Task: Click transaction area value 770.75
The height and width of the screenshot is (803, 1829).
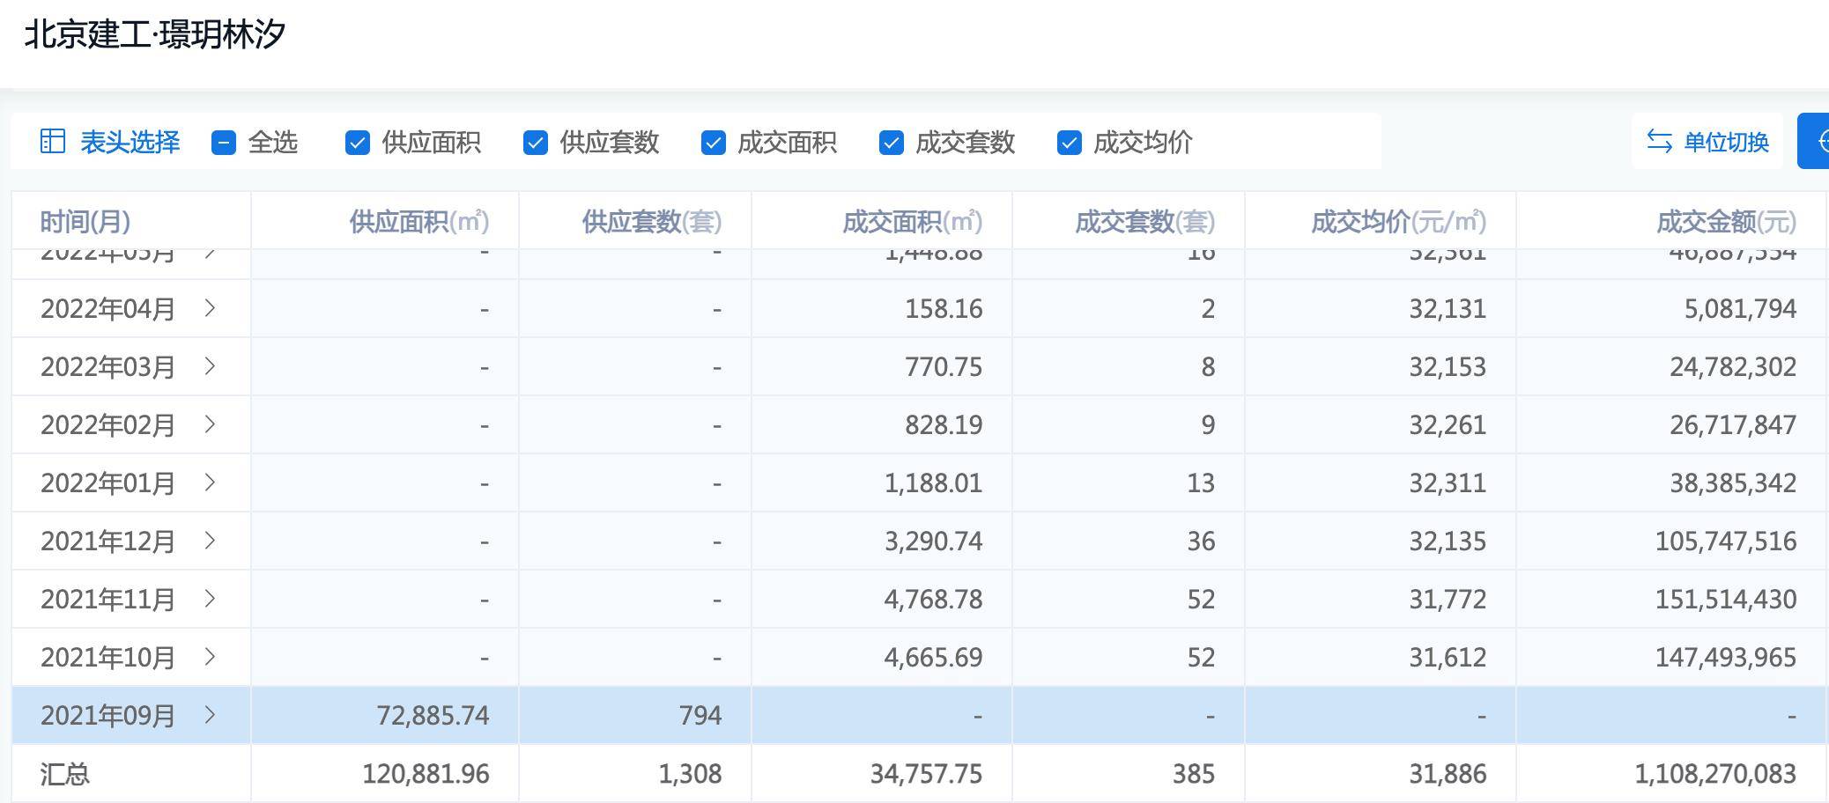Action: (944, 366)
